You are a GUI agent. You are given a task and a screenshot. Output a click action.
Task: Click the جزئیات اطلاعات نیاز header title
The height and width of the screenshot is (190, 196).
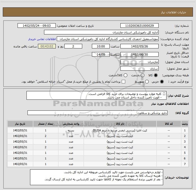click(x=174, y=12)
